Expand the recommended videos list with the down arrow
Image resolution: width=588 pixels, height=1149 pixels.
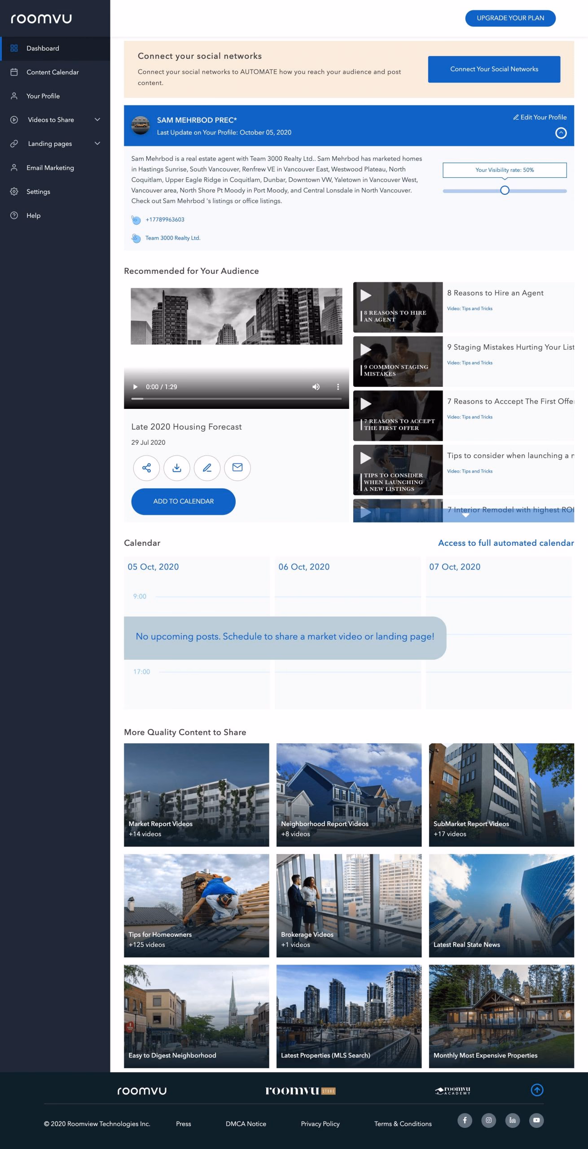(465, 516)
